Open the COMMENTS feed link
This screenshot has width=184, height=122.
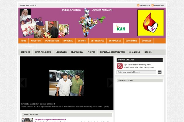159,5
